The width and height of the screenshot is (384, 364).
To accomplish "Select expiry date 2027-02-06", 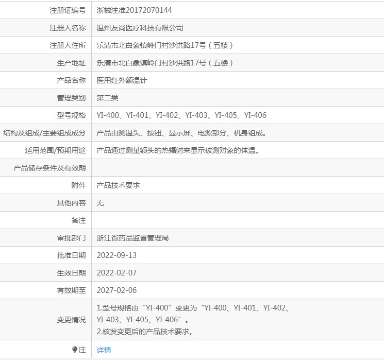I will [116, 290].
